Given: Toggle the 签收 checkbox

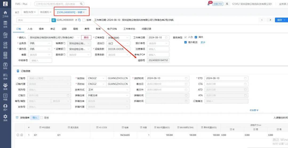Looking at the screenshot, I should (42, 118).
